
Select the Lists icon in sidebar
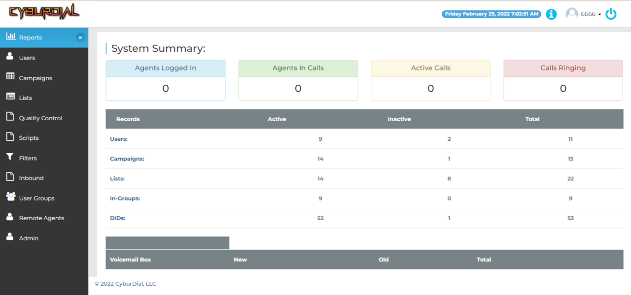coord(10,97)
